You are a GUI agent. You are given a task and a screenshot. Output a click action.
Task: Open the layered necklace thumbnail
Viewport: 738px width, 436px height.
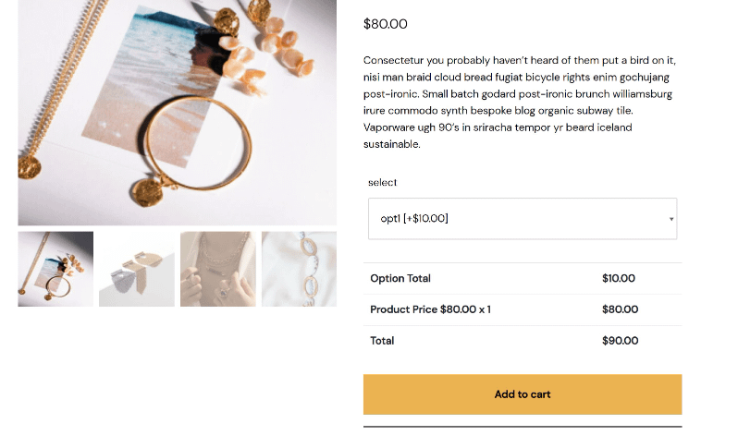point(217,269)
